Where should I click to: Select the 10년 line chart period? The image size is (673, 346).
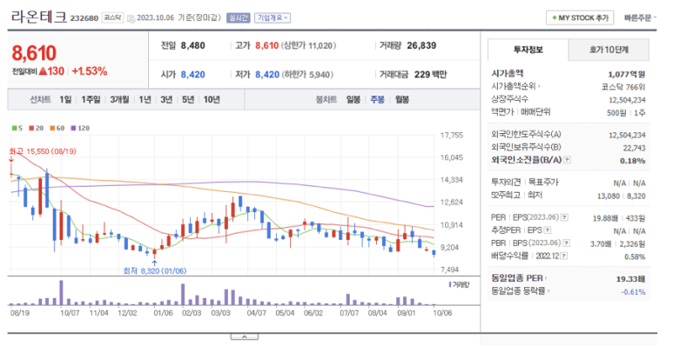[212, 99]
